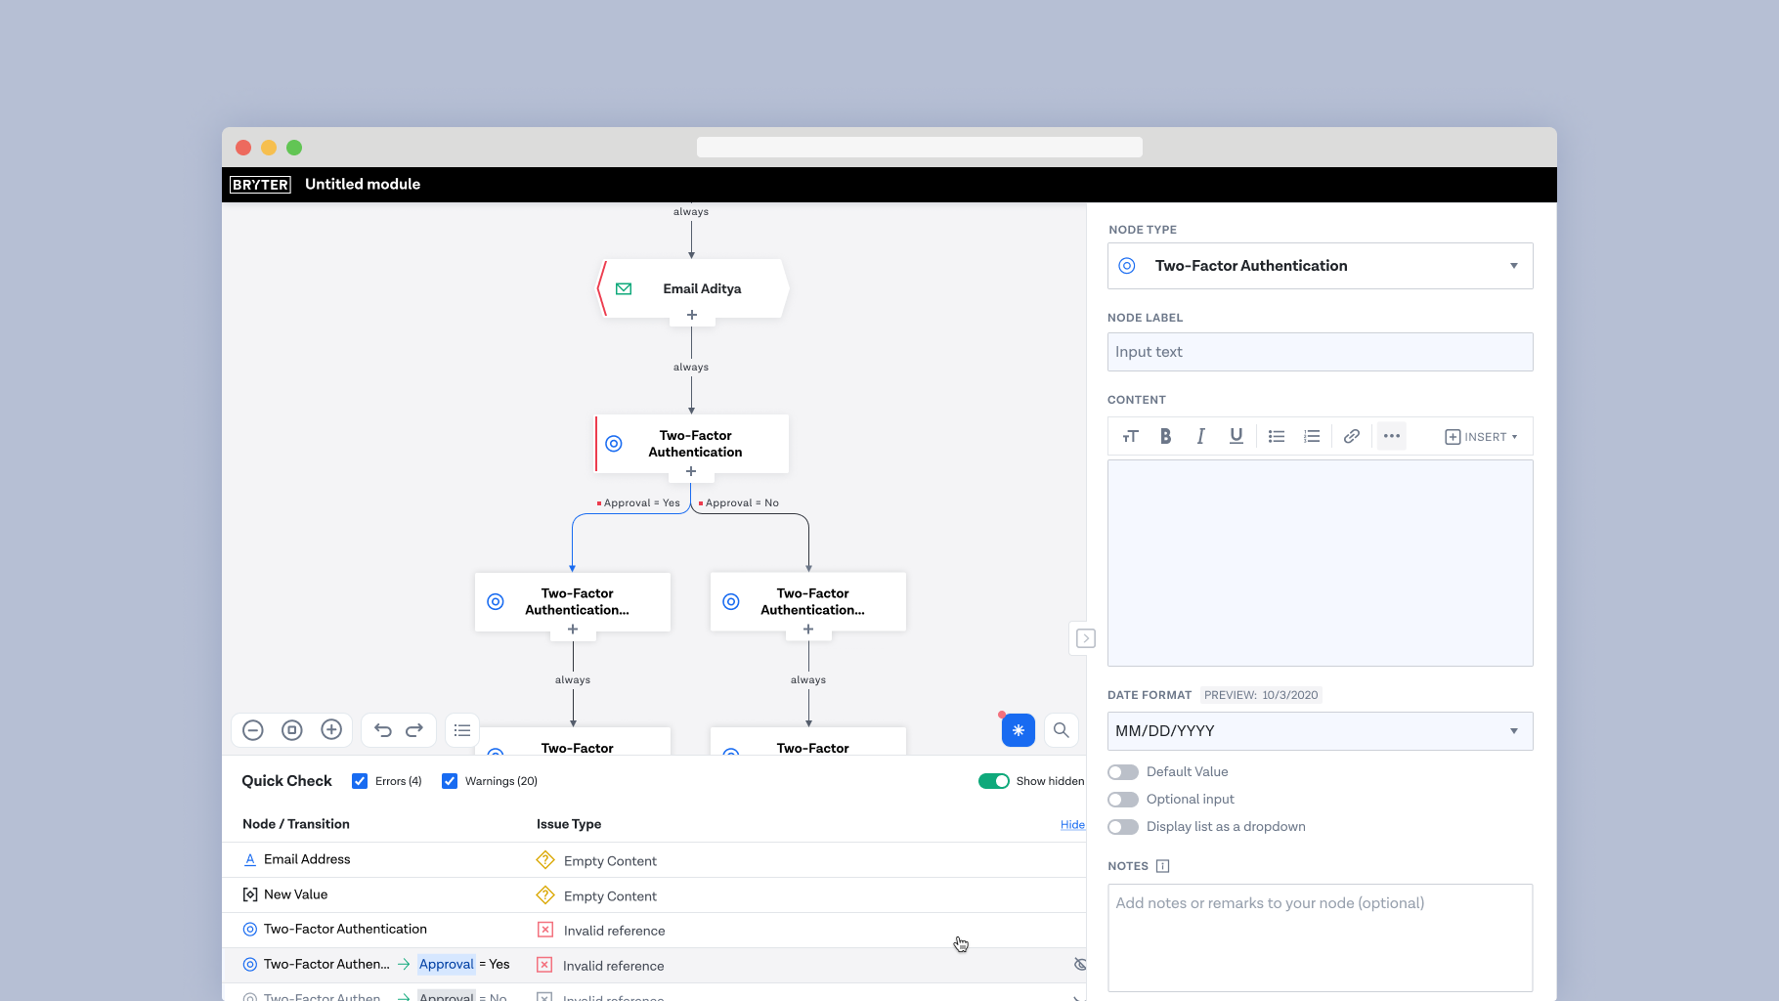1779x1001 pixels.
Task: Select the New Value row in Quick Check
Action: (x=654, y=895)
